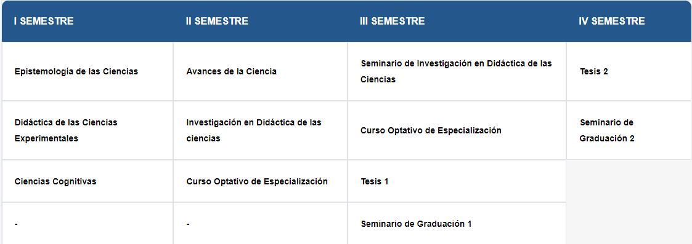Select the dash cell under I SEMESTRE
Image resolution: width=692 pixels, height=244 pixels.
click(x=88, y=223)
